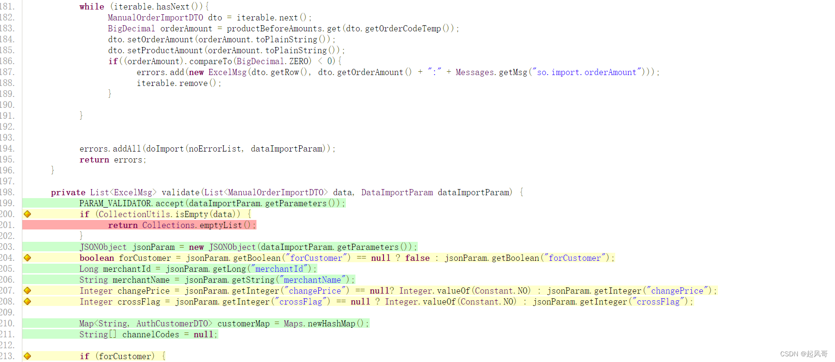This screenshot has width=835, height=362.
Task: Click 'Integer changePrice' declaration line
Action: [x=398, y=291]
